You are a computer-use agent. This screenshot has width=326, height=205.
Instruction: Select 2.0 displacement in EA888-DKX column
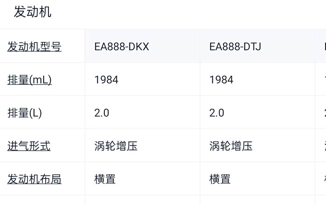102,113
